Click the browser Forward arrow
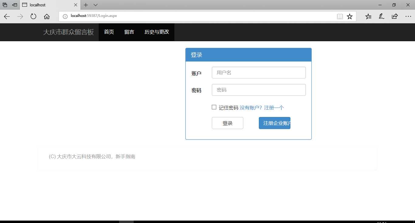415x223 pixels. point(20,17)
